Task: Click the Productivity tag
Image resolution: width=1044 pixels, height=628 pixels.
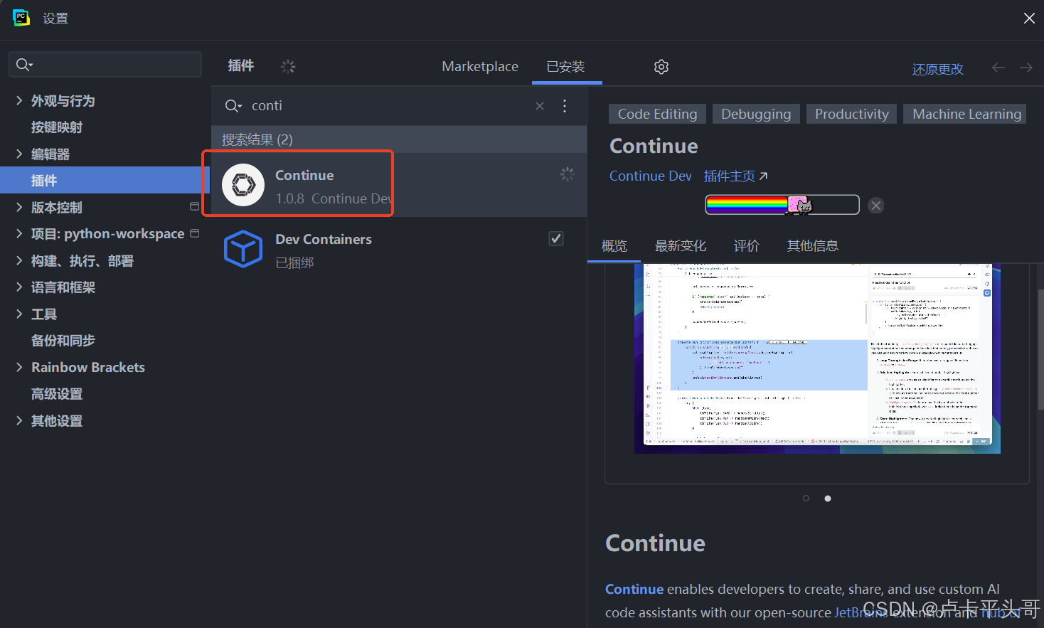Action: [x=852, y=114]
